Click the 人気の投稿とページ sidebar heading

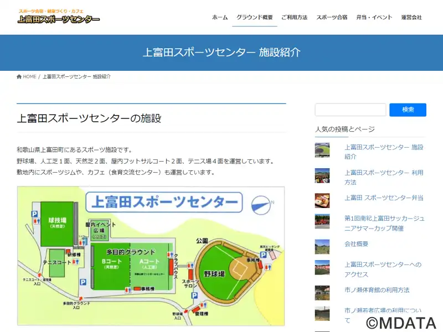click(344, 129)
